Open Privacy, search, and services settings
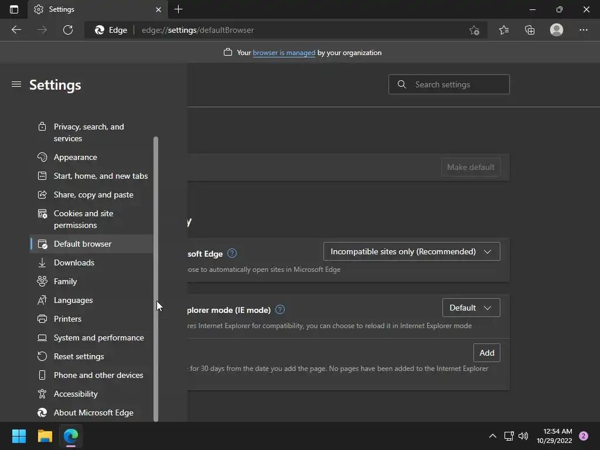This screenshot has width=600, height=450. [92, 132]
